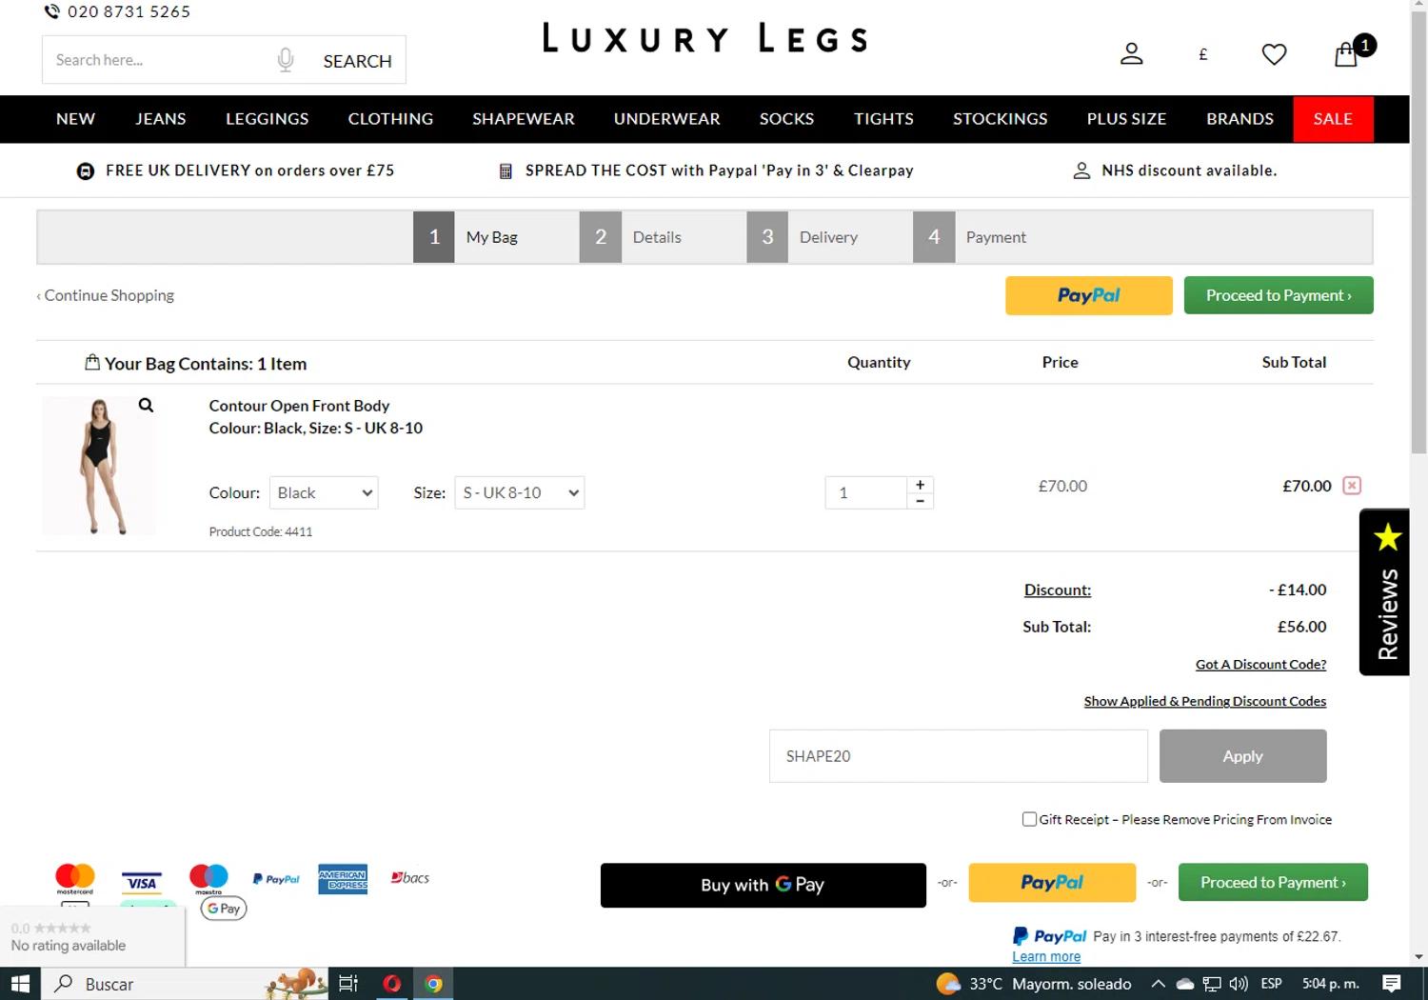Click the American Express logo
1428x1000 pixels.
[x=343, y=880]
